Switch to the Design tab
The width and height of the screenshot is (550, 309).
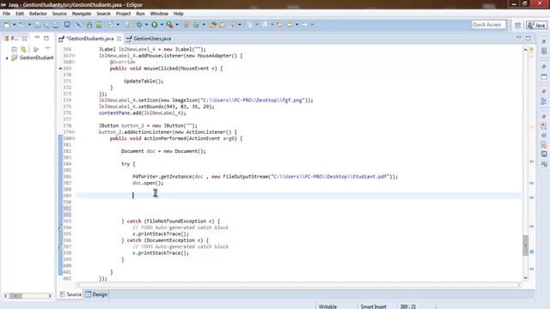[x=96, y=294]
